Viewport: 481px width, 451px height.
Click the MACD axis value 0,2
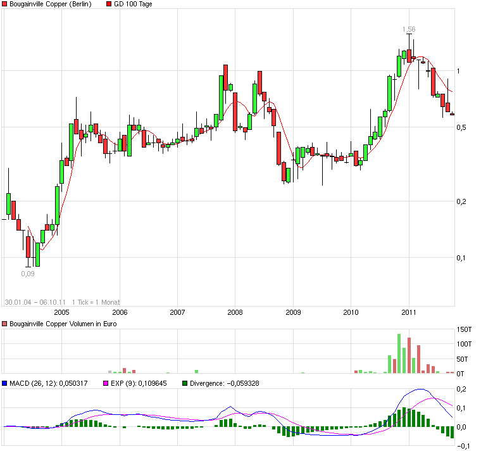point(461,389)
